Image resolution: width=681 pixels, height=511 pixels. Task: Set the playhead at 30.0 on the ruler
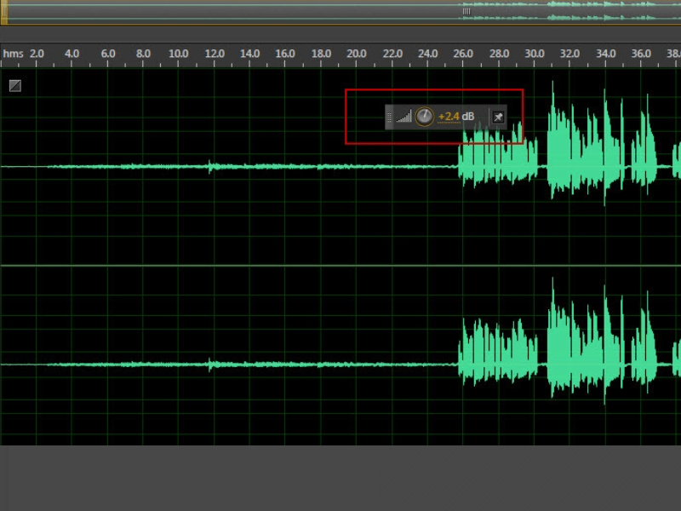tap(535, 54)
